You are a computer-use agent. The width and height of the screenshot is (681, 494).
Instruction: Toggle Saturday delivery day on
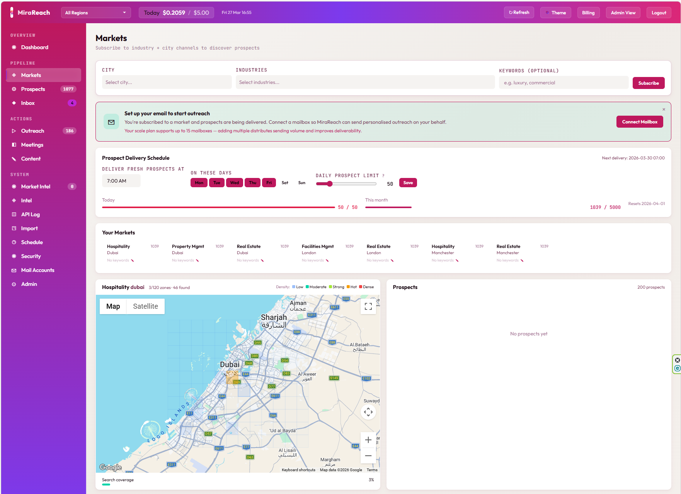[x=285, y=183]
